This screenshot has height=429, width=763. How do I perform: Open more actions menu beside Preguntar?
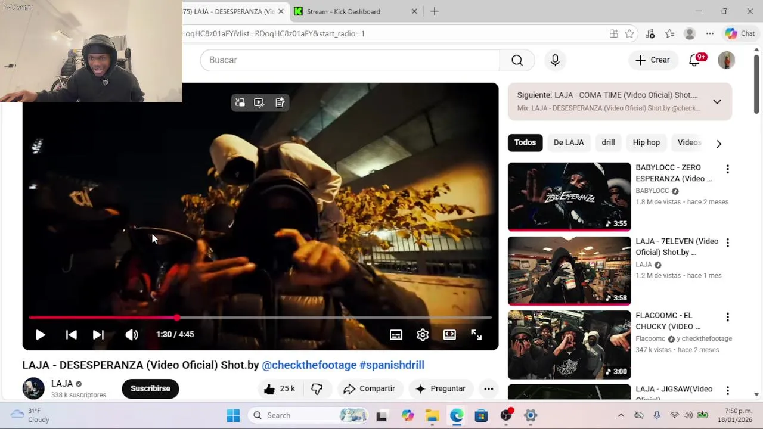(488, 388)
